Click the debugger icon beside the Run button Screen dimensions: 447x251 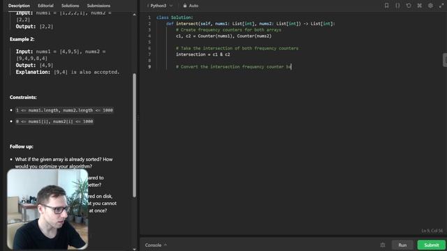[x=383, y=245]
